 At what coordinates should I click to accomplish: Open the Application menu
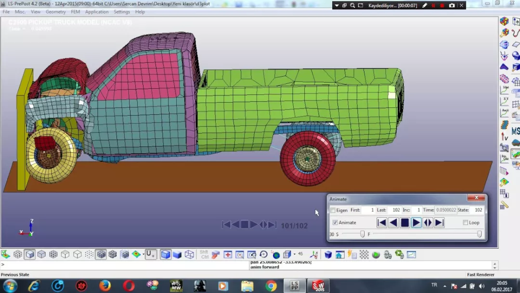click(97, 12)
